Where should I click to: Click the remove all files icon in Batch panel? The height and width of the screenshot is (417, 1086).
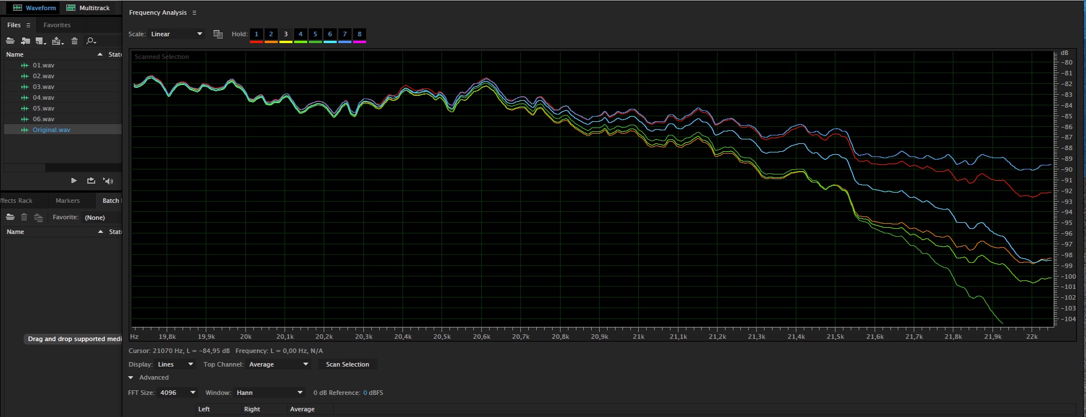click(39, 218)
